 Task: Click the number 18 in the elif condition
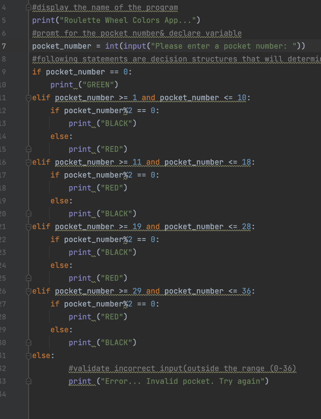tap(246, 162)
